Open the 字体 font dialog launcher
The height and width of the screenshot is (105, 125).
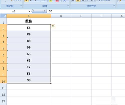[68, 6]
